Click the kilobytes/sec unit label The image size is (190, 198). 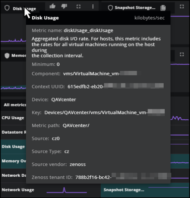tap(149, 18)
